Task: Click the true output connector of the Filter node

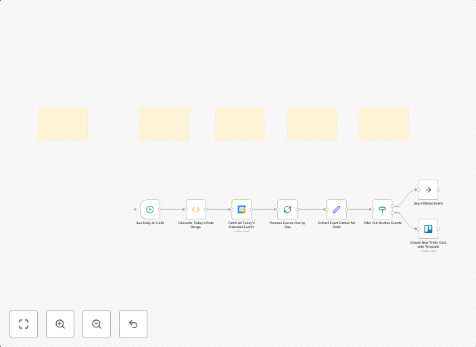Action: [393, 206]
